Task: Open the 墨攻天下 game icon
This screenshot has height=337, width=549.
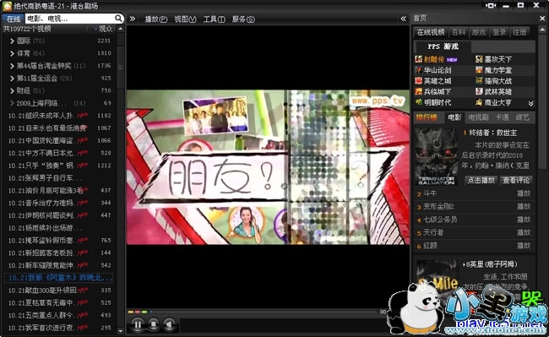Action: tap(479, 59)
